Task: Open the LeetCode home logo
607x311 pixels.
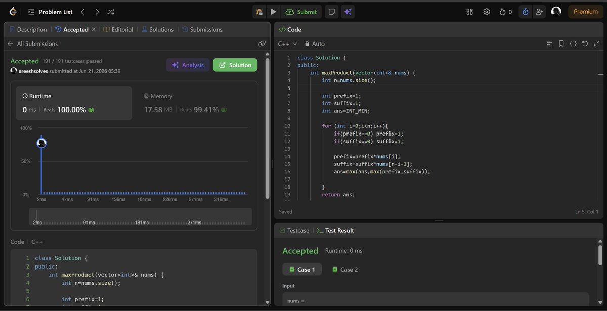Action: tap(12, 11)
